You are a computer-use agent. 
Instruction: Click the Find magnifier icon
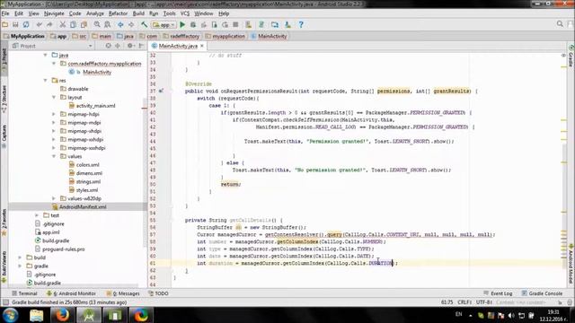point(97,24)
